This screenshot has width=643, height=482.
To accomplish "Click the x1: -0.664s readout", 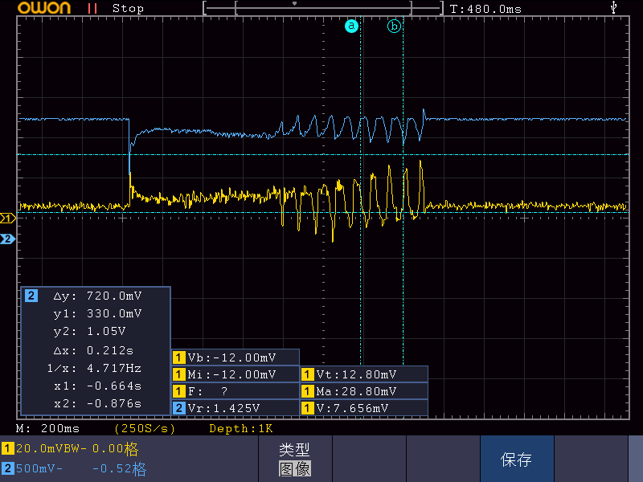I will pos(97,386).
